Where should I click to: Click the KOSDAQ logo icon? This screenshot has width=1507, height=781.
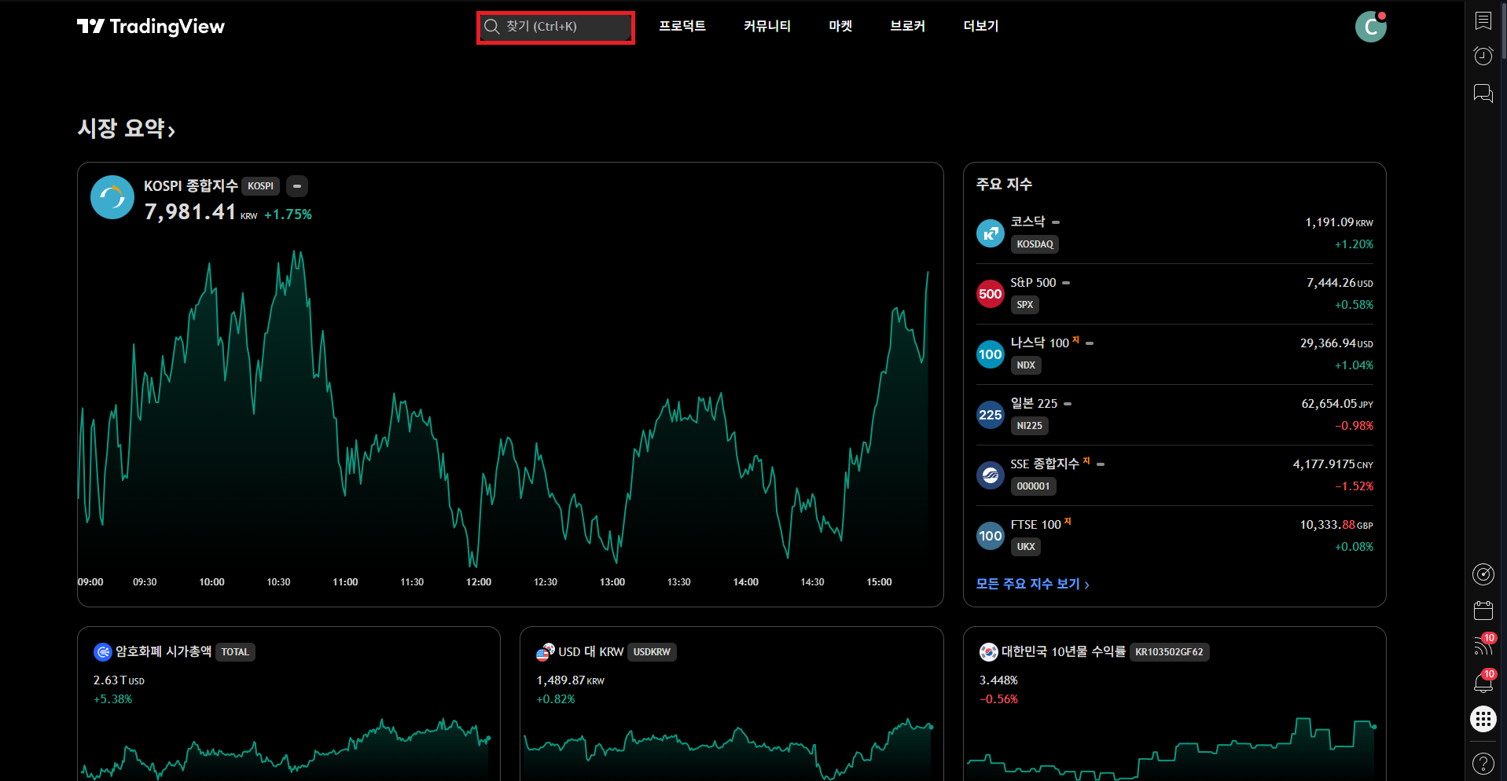[990, 233]
